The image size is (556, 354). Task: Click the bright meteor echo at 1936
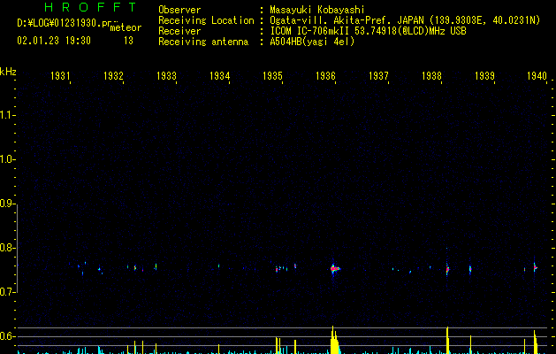tap(334, 269)
